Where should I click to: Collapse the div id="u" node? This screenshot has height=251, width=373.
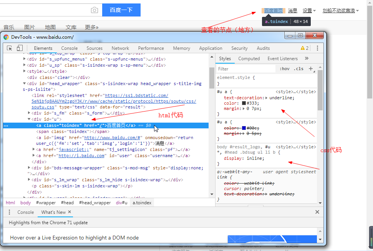click(x=29, y=119)
